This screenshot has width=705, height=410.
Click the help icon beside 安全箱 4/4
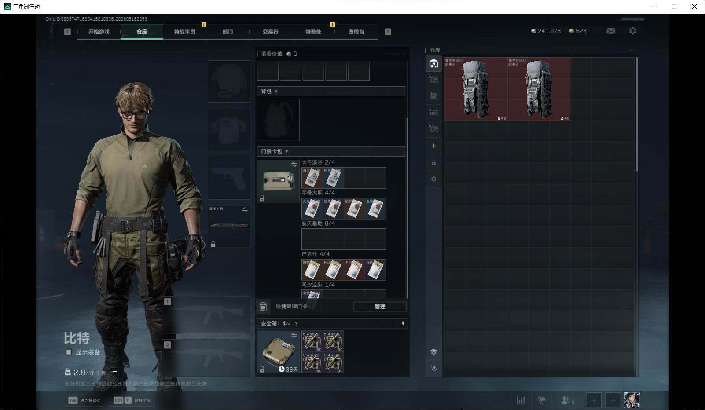[x=296, y=323]
